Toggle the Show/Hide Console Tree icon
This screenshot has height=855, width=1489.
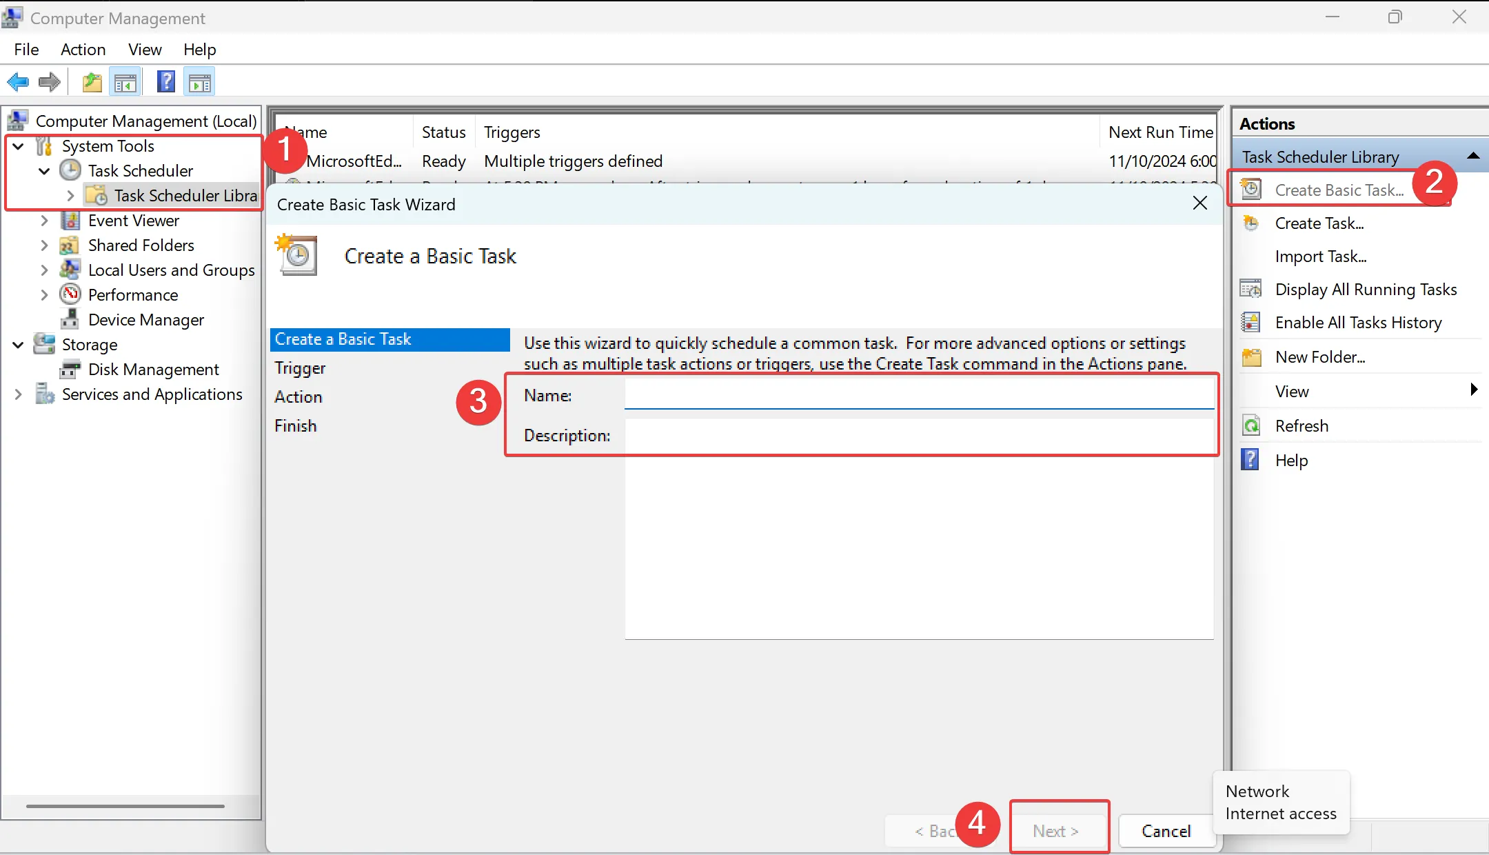125,81
